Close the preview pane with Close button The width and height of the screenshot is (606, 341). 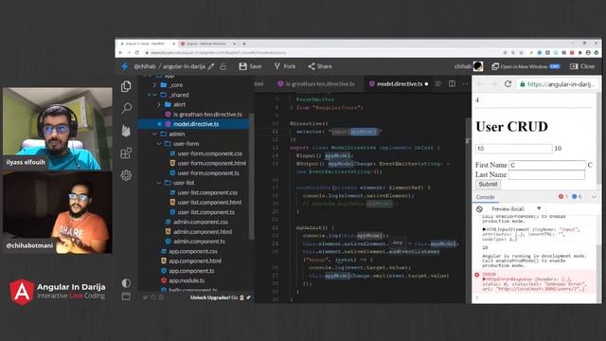coord(582,66)
